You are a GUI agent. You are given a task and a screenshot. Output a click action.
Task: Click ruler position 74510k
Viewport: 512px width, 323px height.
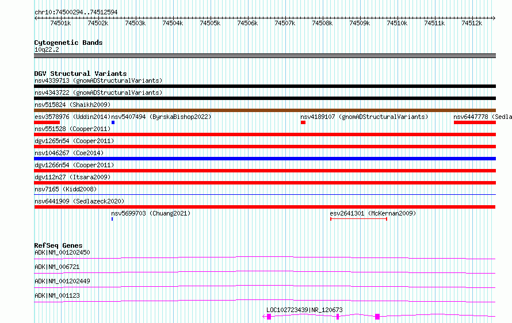397,23
